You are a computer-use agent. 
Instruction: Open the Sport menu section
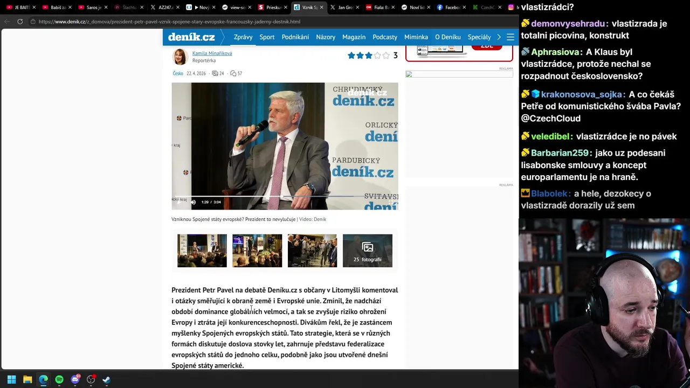pyautogui.click(x=267, y=37)
